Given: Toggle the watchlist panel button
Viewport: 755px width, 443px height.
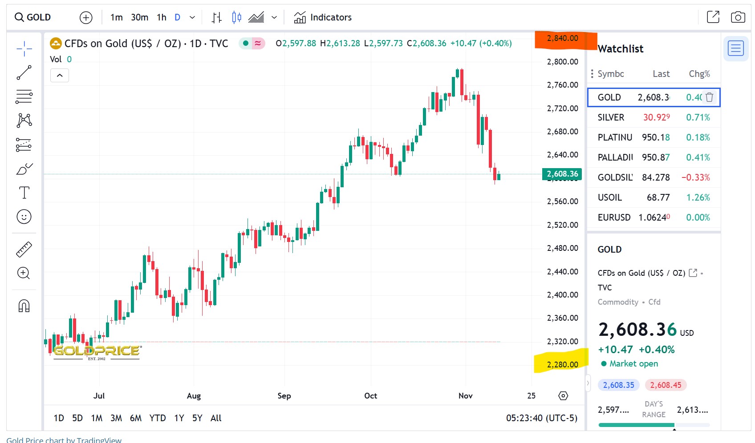Looking at the screenshot, I should point(736,48).
